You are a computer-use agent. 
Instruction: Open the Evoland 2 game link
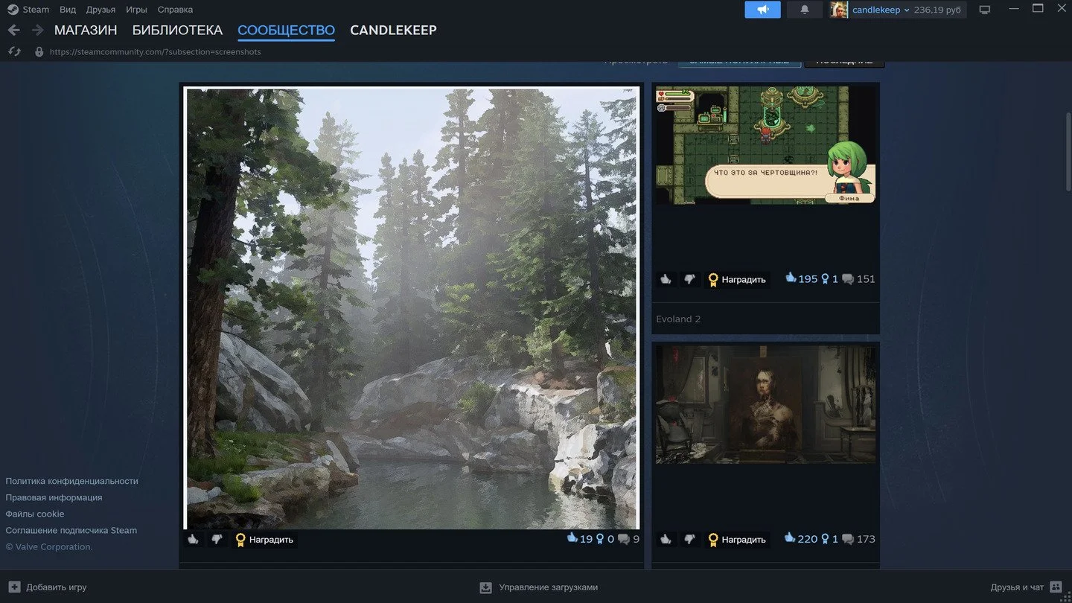tap(678, 319)
